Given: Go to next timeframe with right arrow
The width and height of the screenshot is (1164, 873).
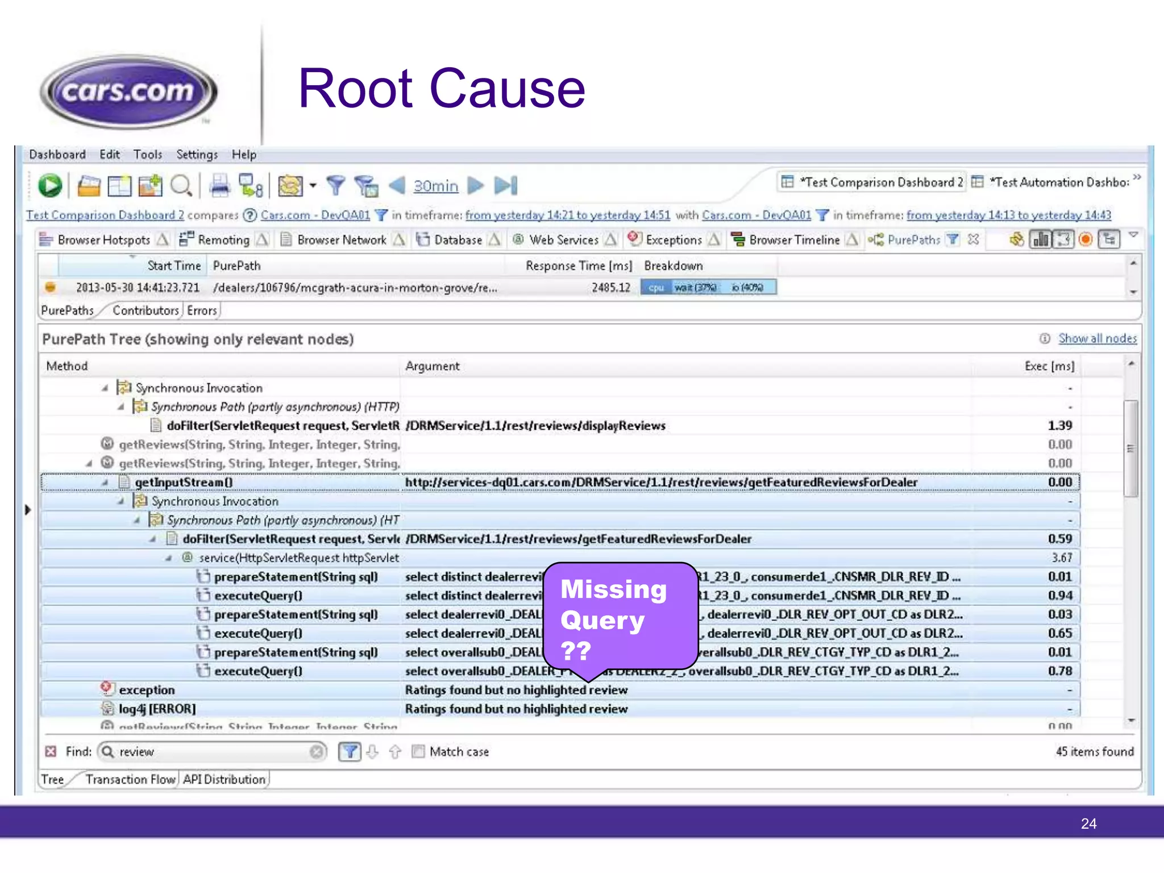Looking at the screenshot, I should pyautogui.click(x=475, y=185).
